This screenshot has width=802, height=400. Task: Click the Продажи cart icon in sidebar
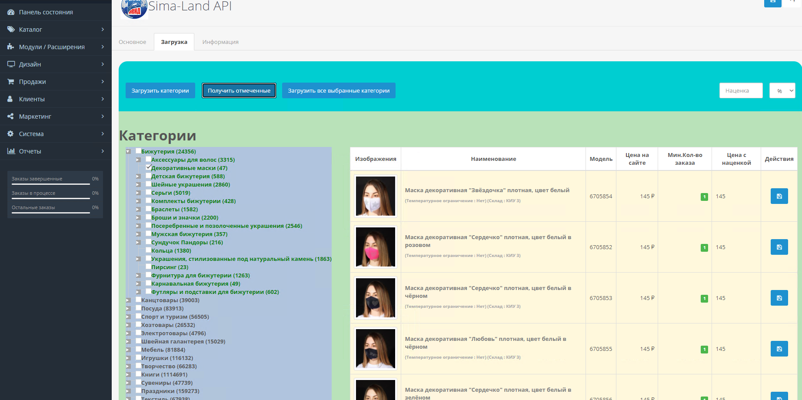tap(11, 82)
